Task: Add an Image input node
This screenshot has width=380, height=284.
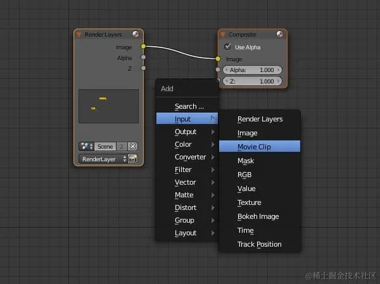Action: [260, 133]
